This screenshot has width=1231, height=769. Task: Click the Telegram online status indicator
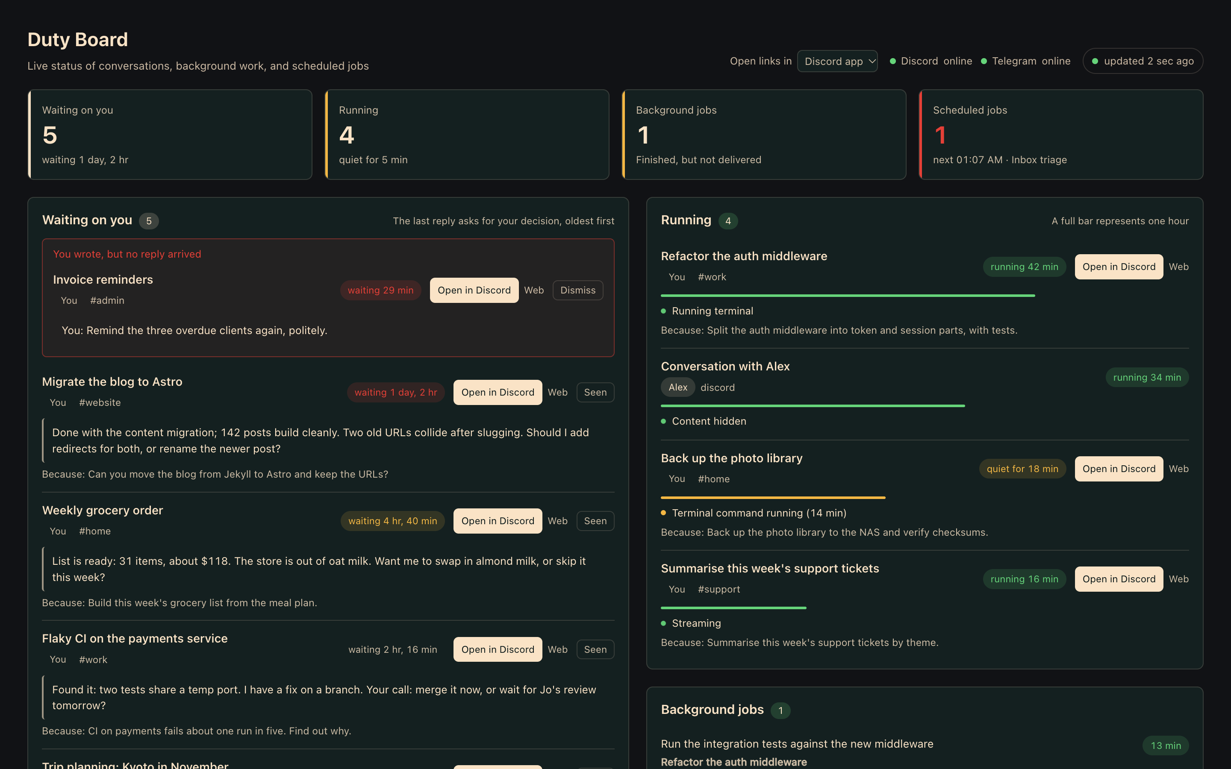click(1025, 61)
